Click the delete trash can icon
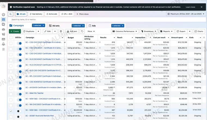 click(61, 31)
